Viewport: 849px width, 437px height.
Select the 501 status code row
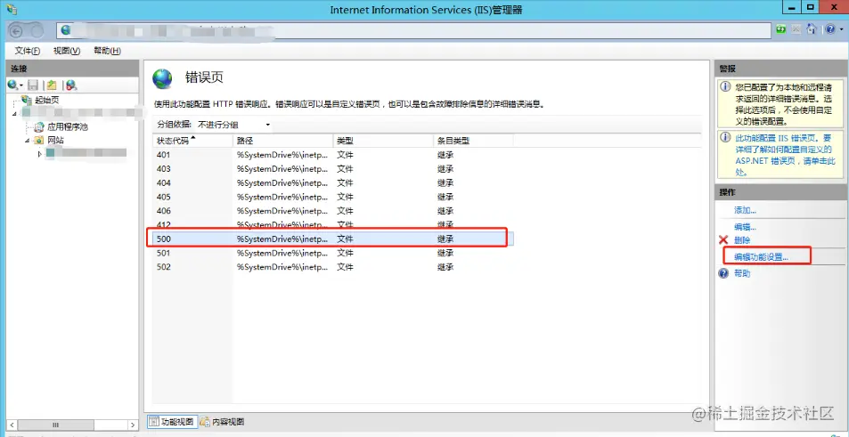(333, 253)
